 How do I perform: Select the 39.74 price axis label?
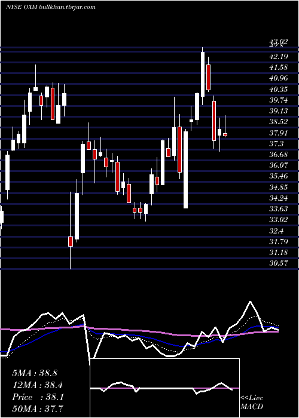coord(278,100)
